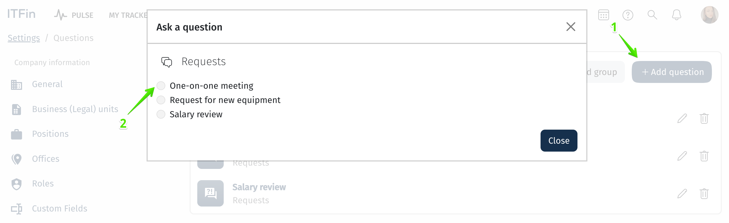The width and height of the screenshot is (729, 223).
Task: Open Custom Fields settings item
Action: [x=60, y=209]
